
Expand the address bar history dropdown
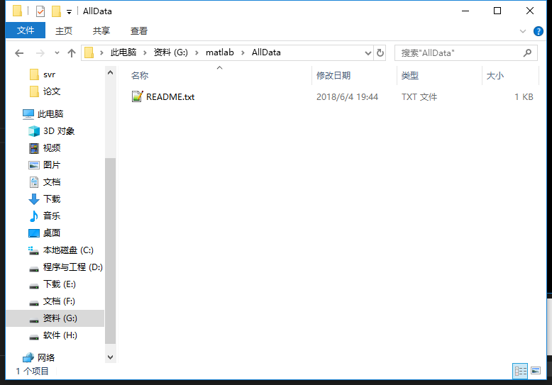click(x=368, y=53)
